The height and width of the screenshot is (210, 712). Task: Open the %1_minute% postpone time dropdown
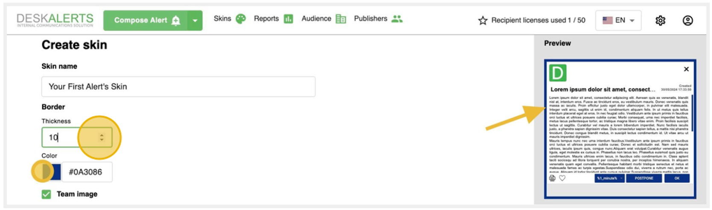point(609,178)
